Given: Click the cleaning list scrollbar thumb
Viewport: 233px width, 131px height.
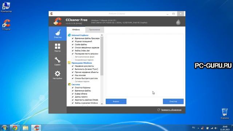Looking at the screenshot, I should pyautogui.click(x=102, y=56).
